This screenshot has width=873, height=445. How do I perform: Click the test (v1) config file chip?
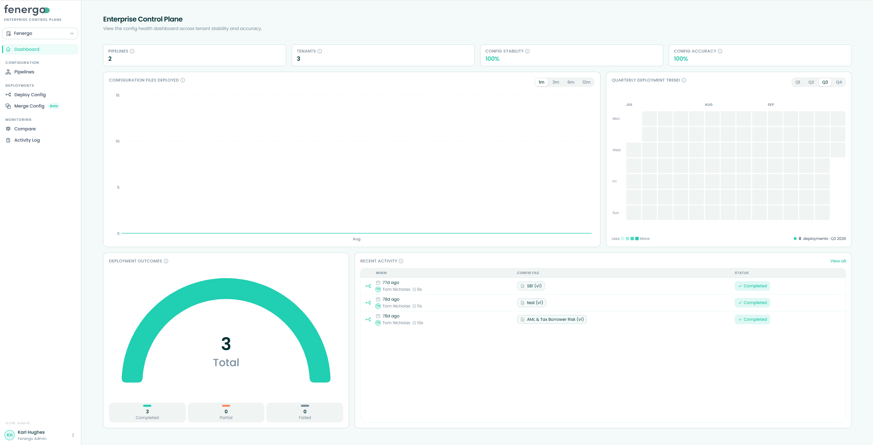click(x=531, y=303)
